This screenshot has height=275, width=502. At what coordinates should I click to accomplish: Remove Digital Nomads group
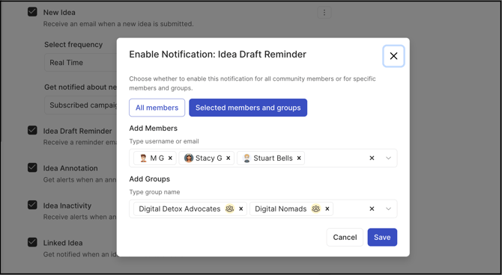[x=327, y=209]
